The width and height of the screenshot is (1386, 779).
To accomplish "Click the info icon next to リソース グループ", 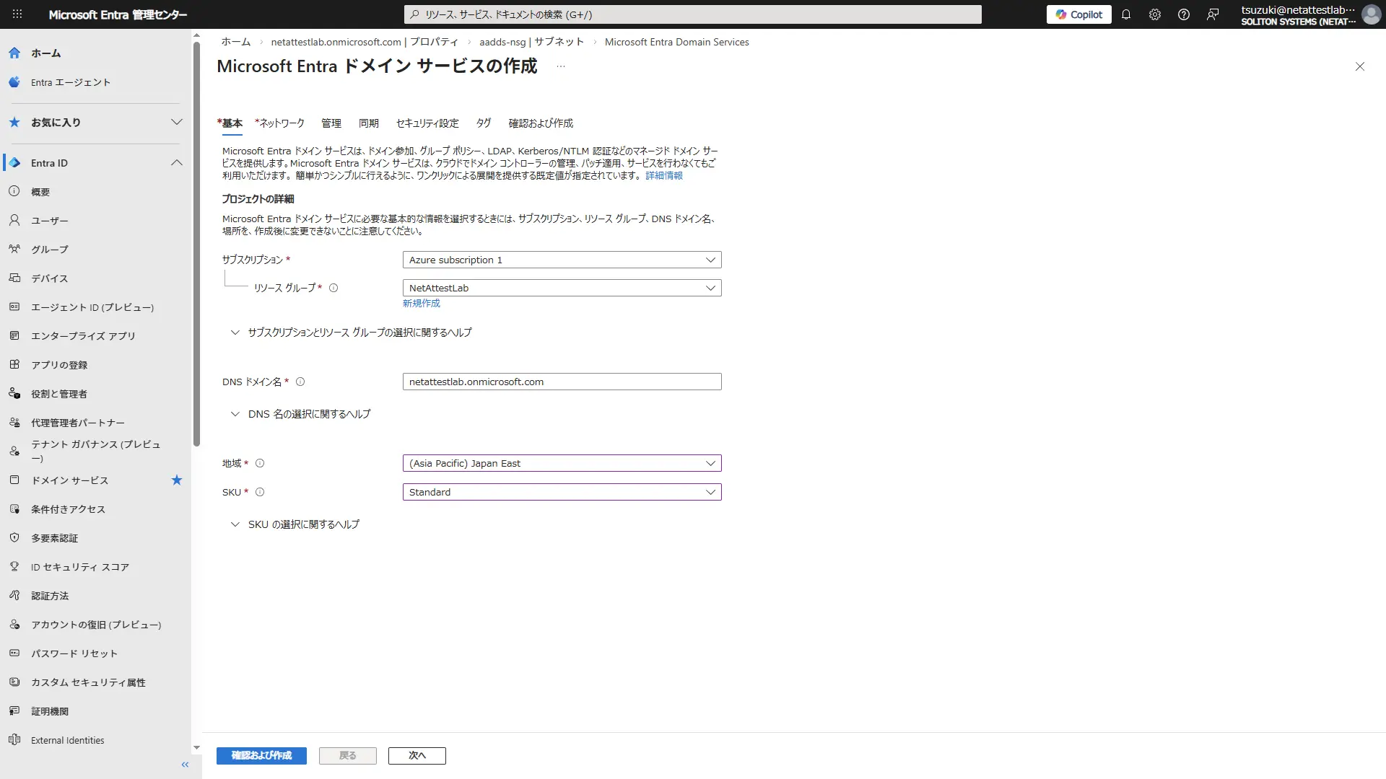I will point(334,288).
